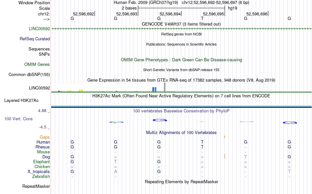
Task: Click the T base in reference sequence row
Action: 202,18
